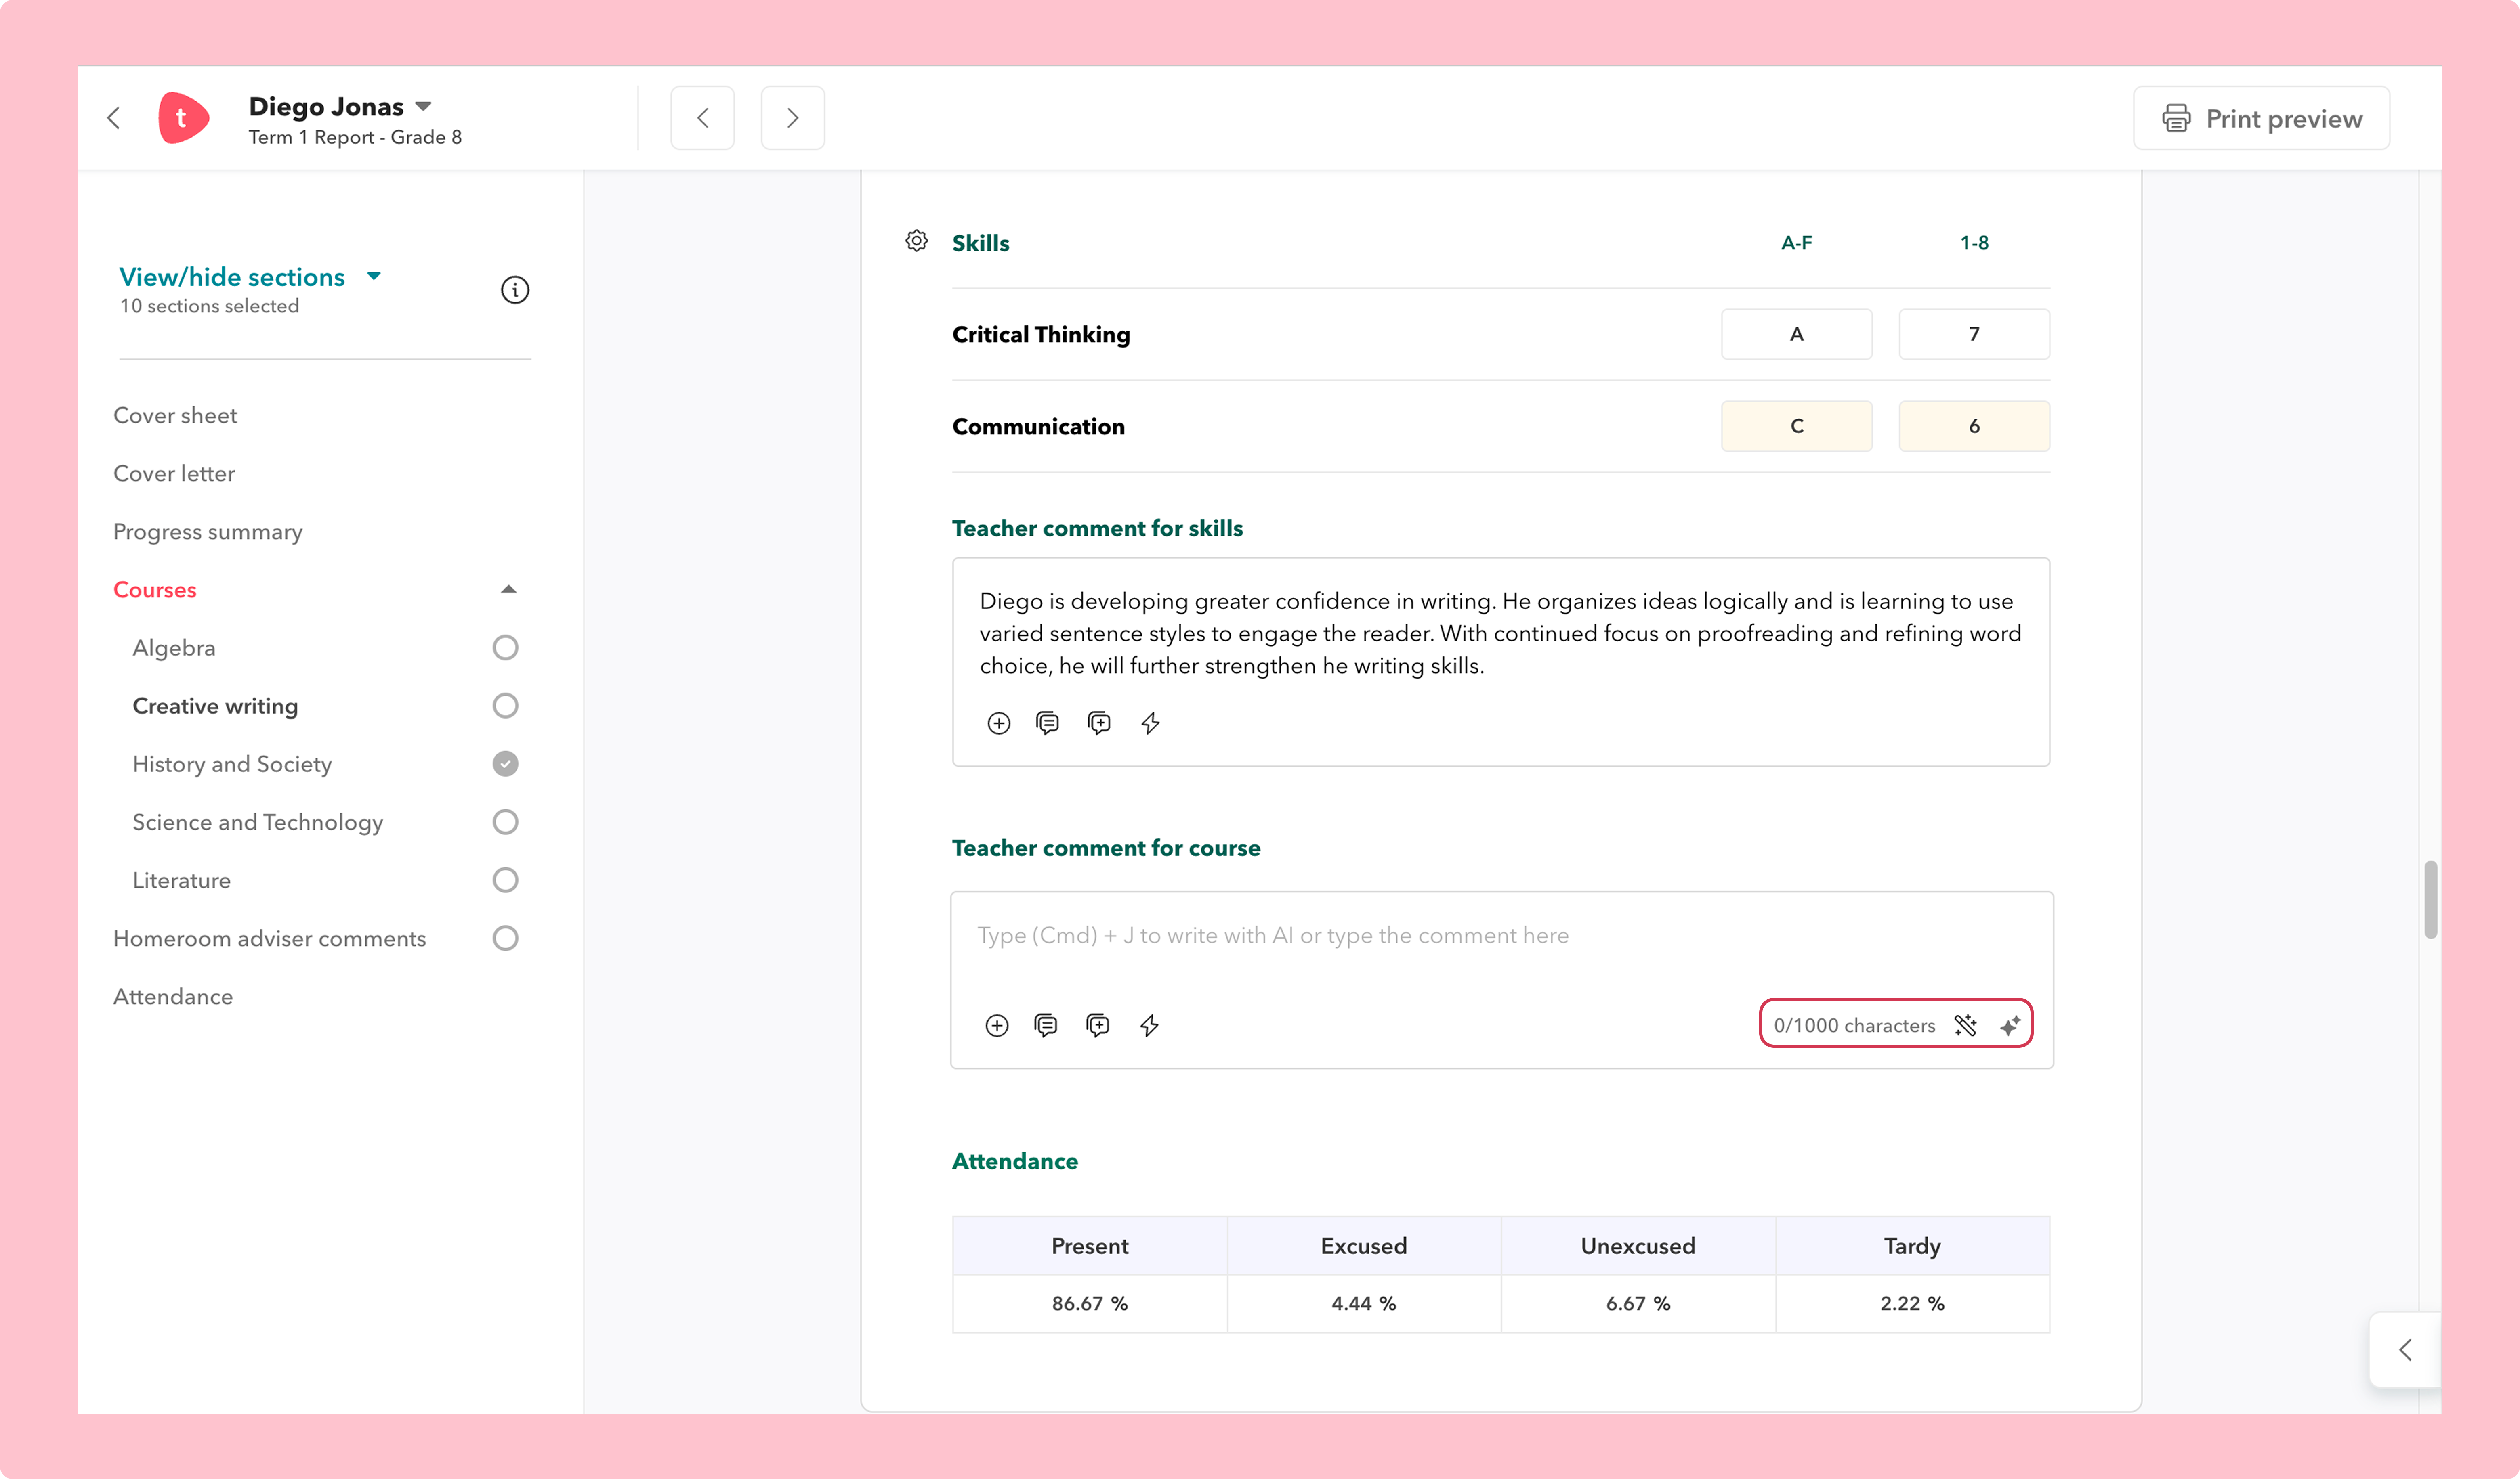Open the sections info icon

click(x=515, y=290)
